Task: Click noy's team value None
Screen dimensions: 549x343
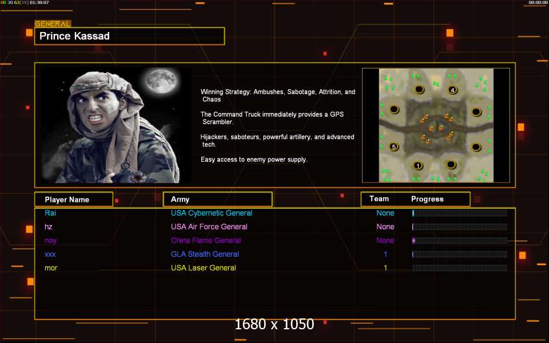Action: coord(385,241)
